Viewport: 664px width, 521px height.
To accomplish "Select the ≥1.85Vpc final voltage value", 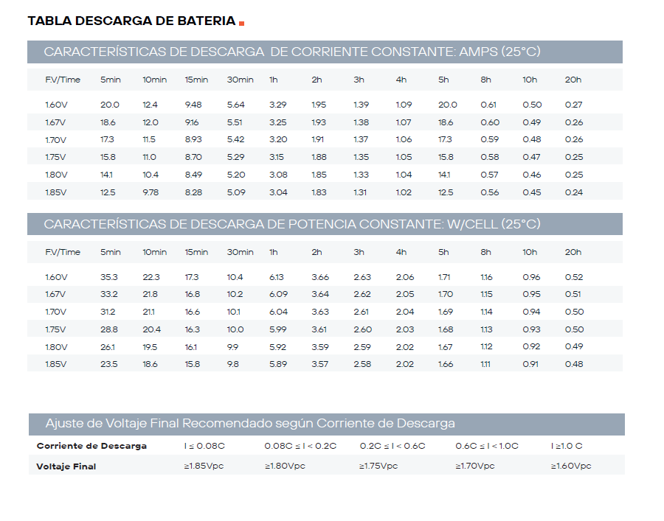I will (203, 466).
